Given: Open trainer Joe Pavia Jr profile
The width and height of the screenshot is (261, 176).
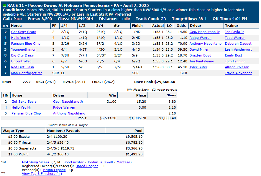Looking at the screenshot, I should point(234,32).
